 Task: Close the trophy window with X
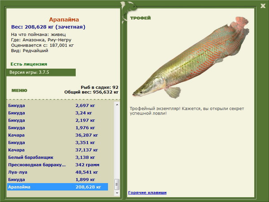click(263, 6)
